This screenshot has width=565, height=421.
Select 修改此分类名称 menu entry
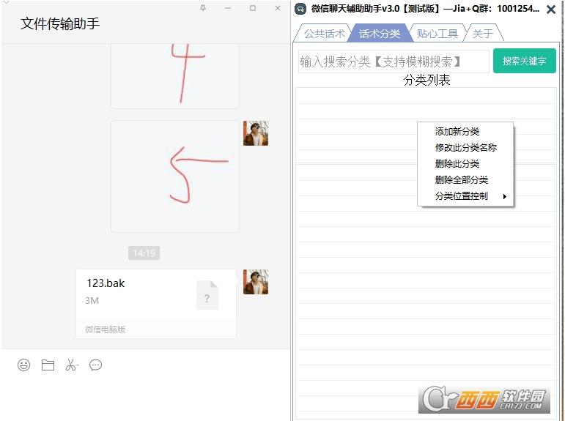point(465,148)
